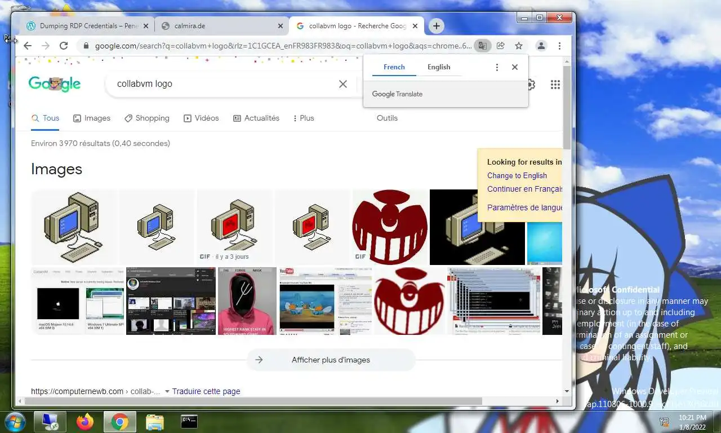Clear the search box with the X
Viewport: 721px width, 433px height.
(342, 84)
